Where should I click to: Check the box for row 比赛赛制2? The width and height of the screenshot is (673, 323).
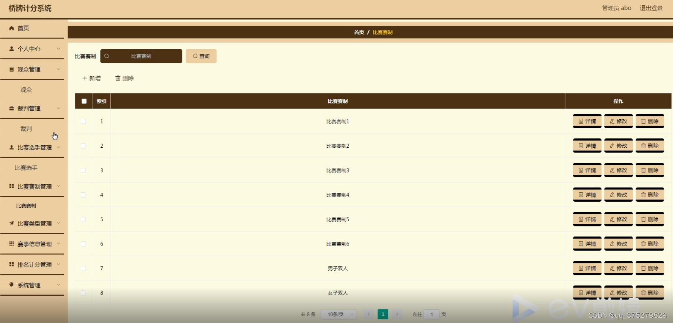pyautogui.click(x=83, y=146)
